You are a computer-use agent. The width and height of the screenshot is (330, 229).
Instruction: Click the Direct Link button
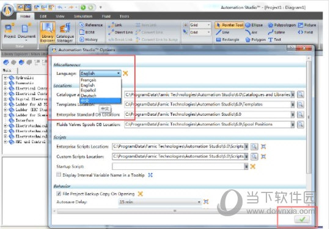click(121, 32)
